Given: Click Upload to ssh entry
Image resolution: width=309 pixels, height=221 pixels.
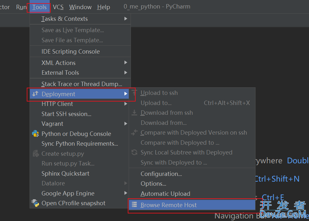Looking at the screenshot, I should (192, 93).
